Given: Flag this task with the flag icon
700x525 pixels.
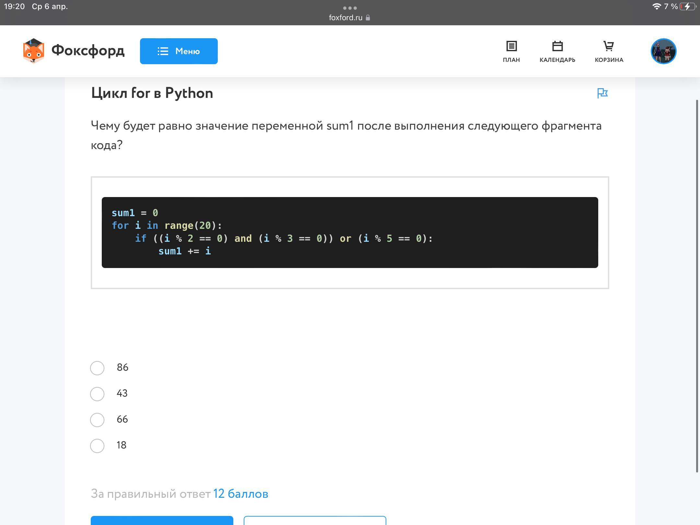Looking at the screenshot, I should (602, 93).
